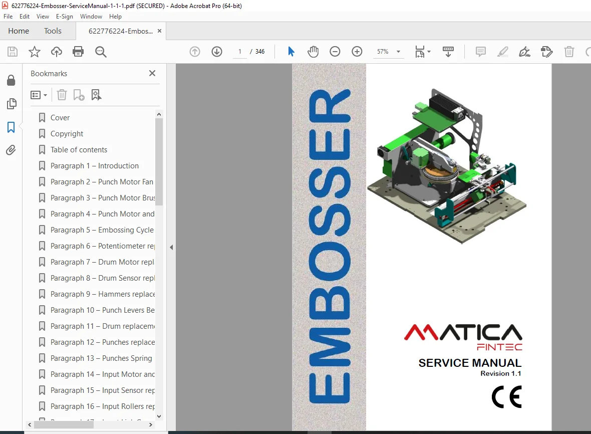Click bookmarks scroll up arrow
591x434 pixels.
tap(159, 114)
